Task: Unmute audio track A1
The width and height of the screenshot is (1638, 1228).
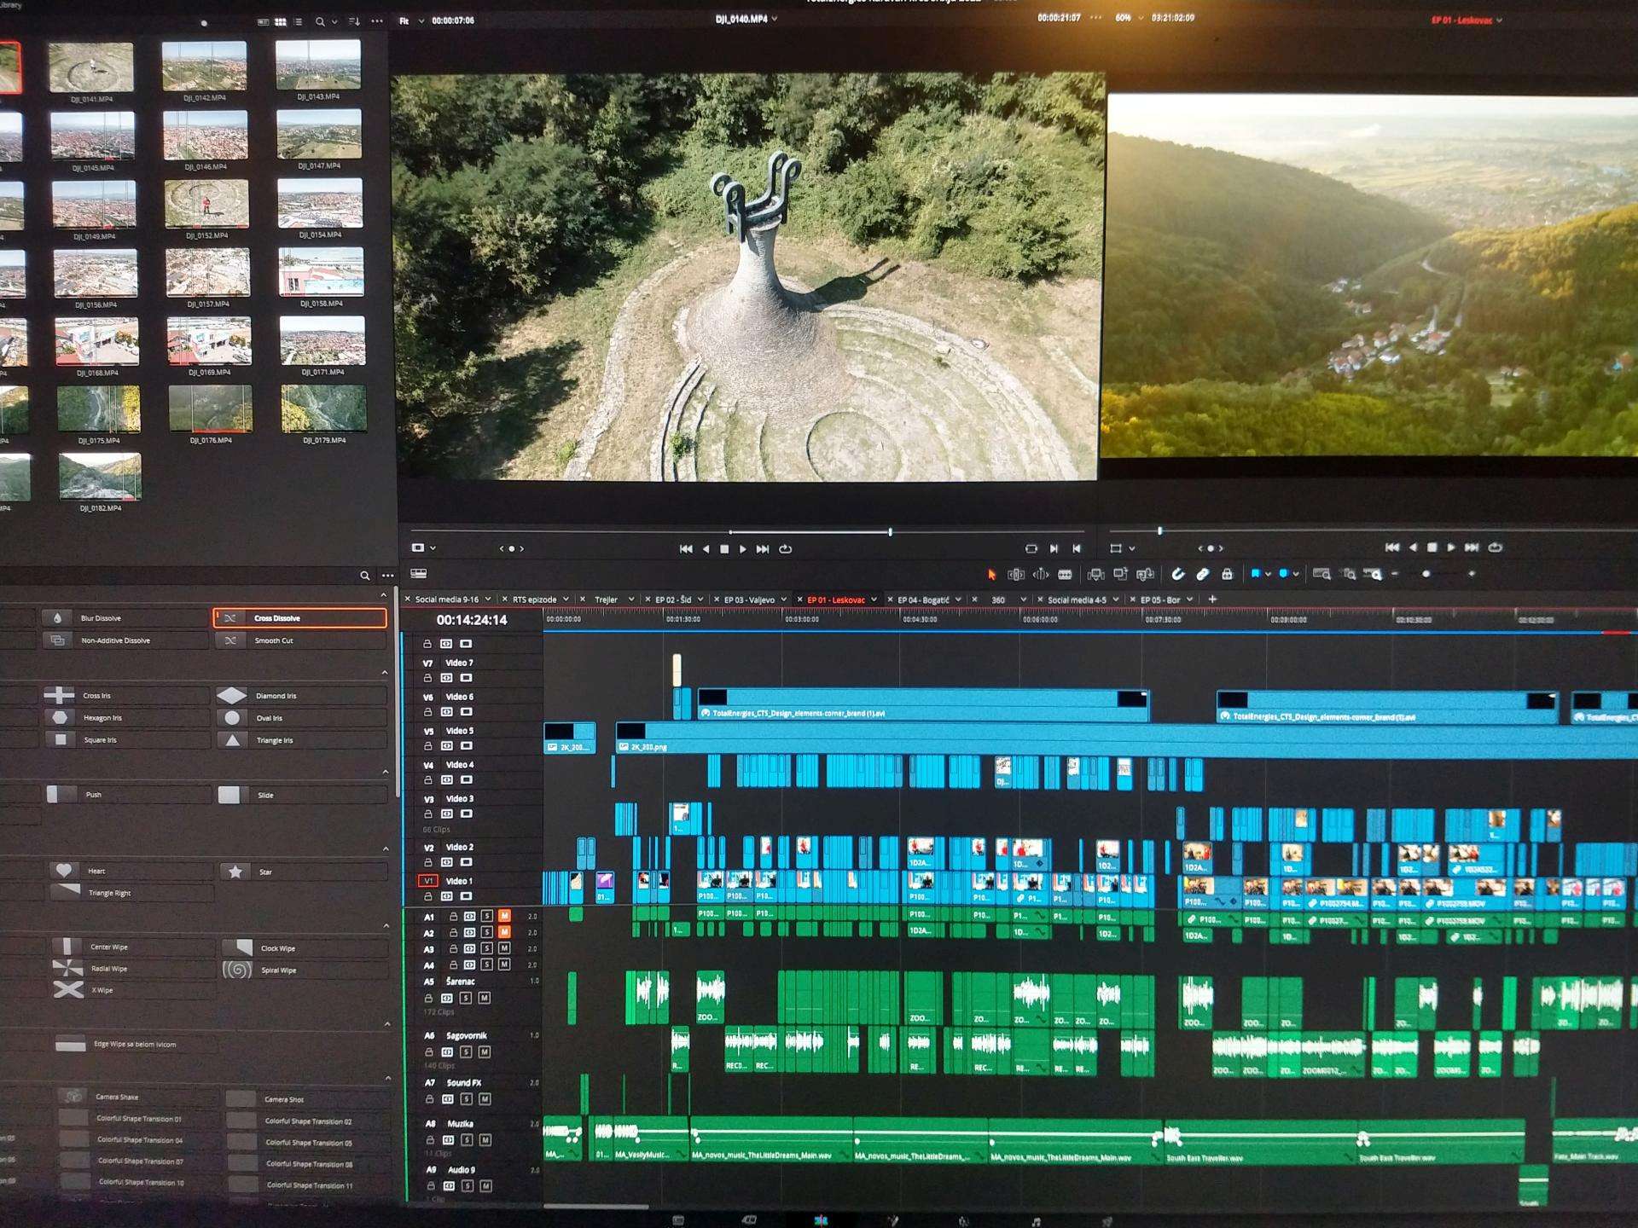Action: (x=504, y=916)
